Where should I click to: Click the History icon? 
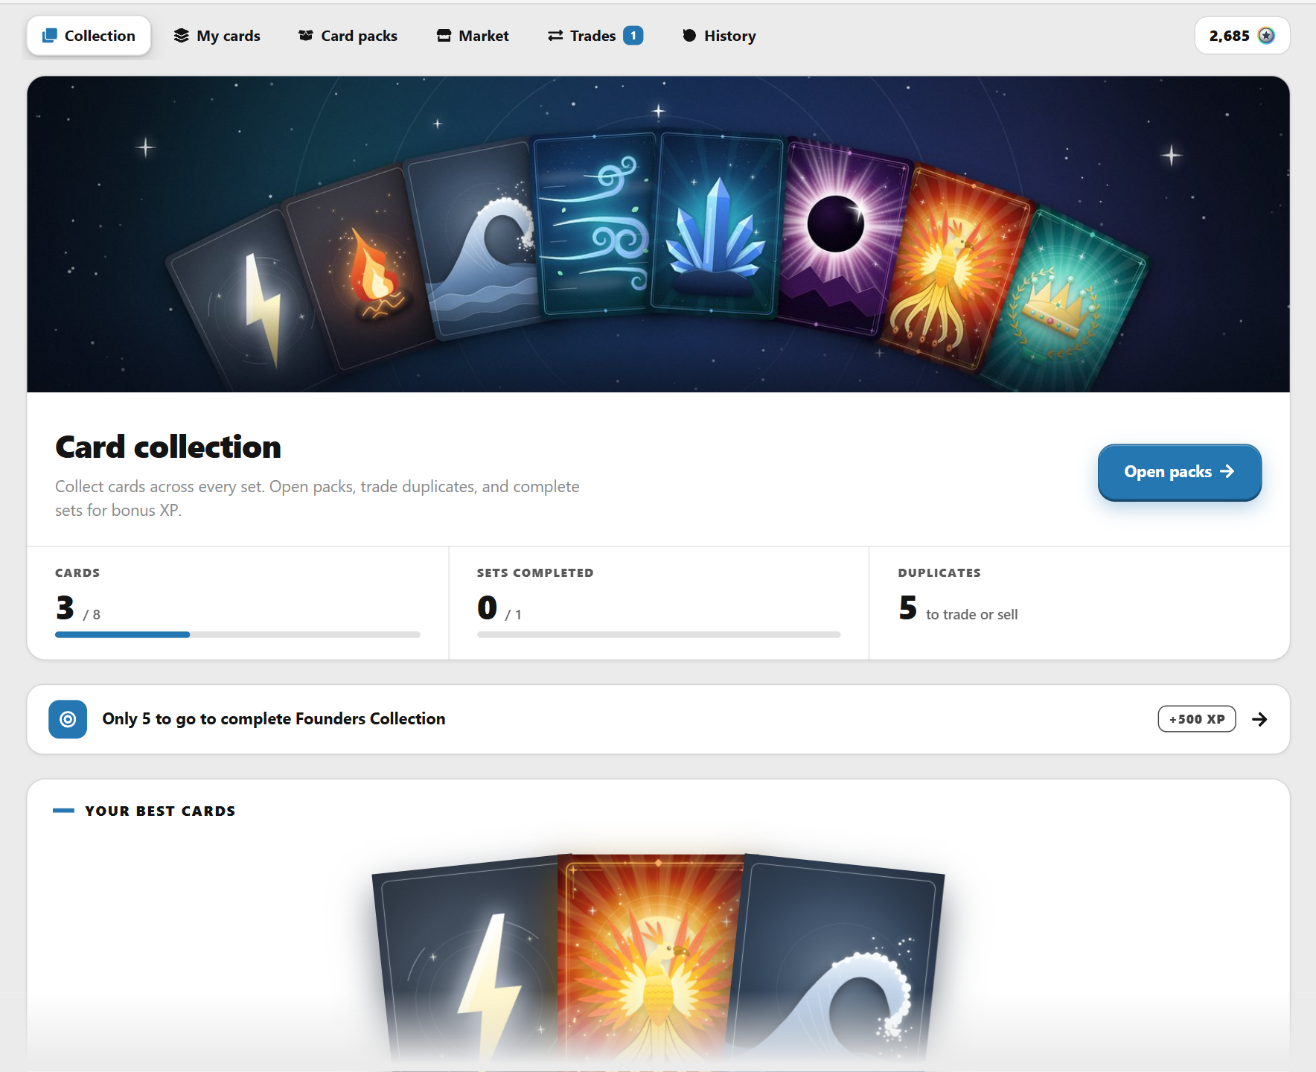[689, 36]
